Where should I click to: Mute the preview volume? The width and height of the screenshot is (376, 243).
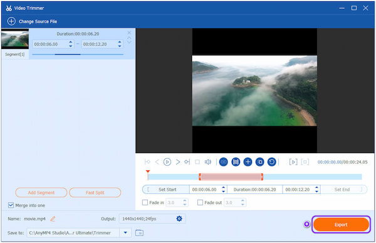(x=207, y=162)
